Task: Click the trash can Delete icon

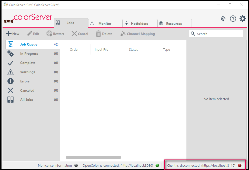Action: tap(98, 34)
